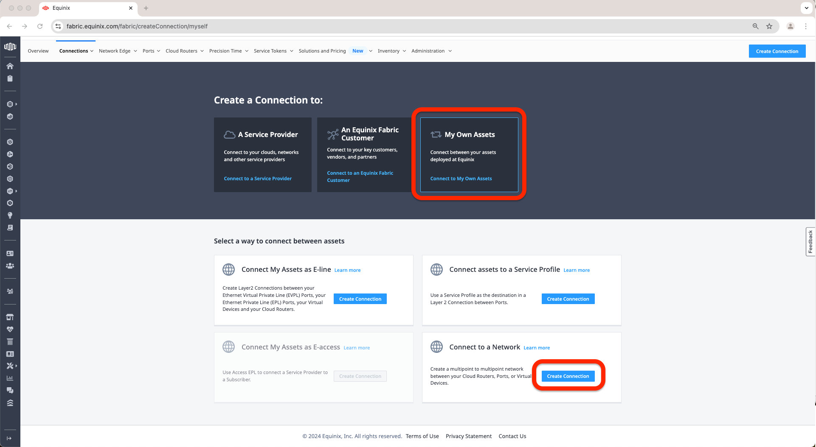Click the zoom magnifier icon in address bar
The image size is (816, 447).
click(756, 26)
